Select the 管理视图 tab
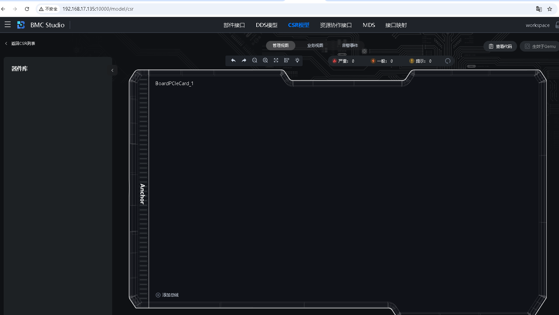The height and width of the screenshot is (315, 559). [281, 46]
